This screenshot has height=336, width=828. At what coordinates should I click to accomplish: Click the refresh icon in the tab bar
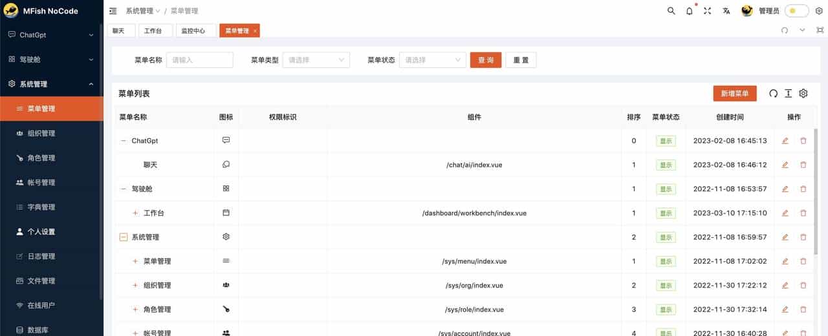pos(785,30)
